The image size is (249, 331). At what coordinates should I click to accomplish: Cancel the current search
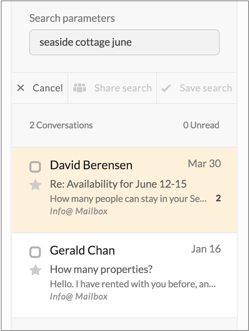pyautogui.click(x=40, y=88)
